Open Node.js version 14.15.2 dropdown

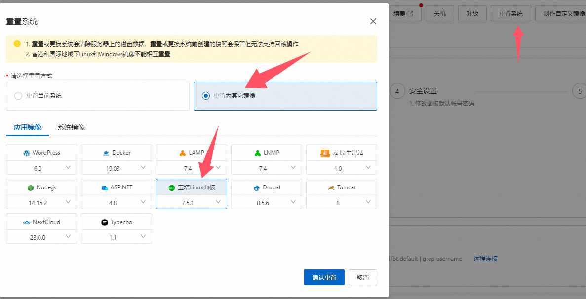click(x=41, y=203)
